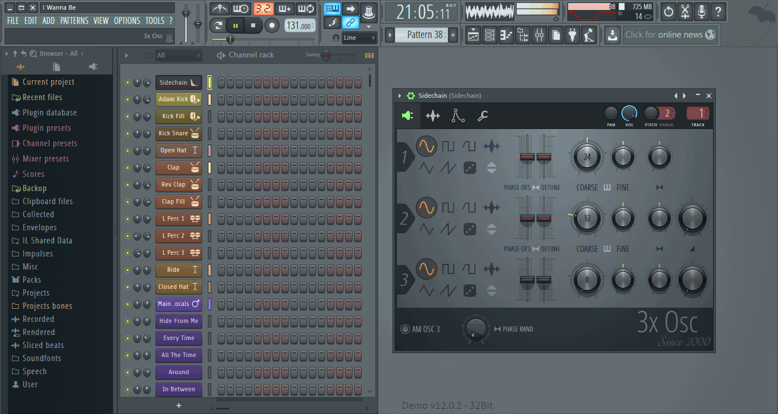The image size is (778, 414).
Task: Open the VIEW menu
Action: pos(101,20)
